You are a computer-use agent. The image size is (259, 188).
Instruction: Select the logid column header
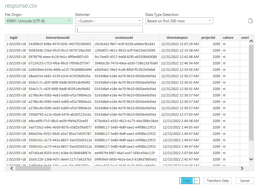point(14,38)
